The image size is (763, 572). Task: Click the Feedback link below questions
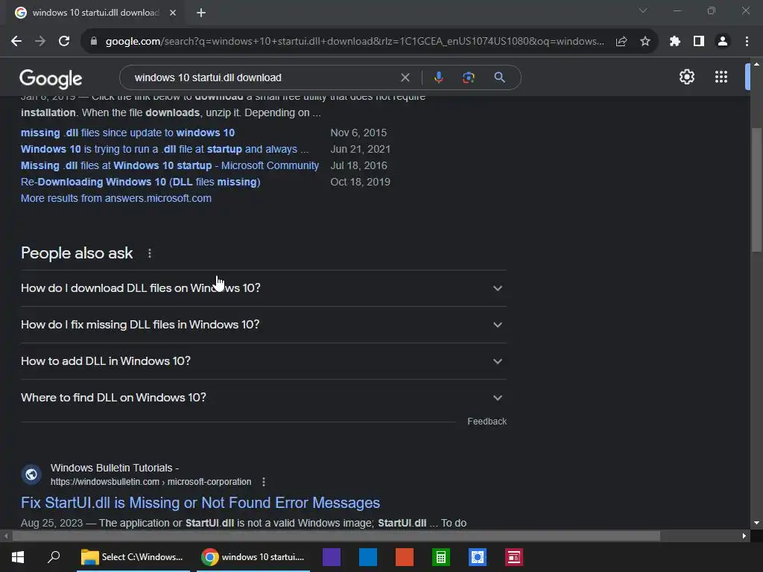pos(487,422)
